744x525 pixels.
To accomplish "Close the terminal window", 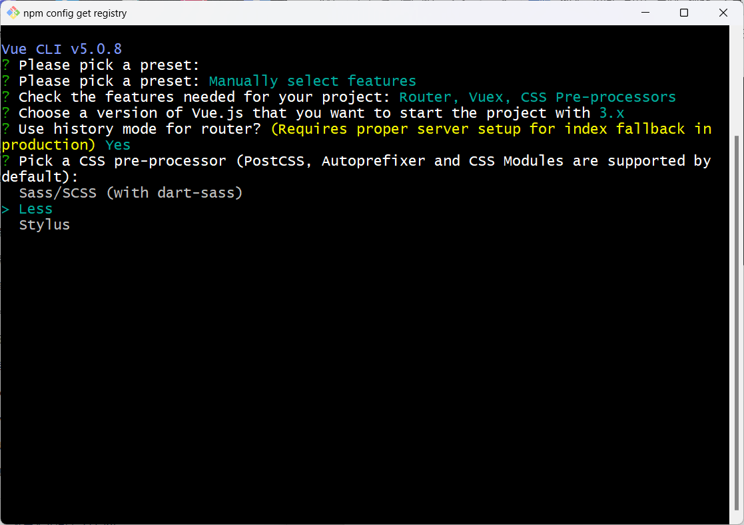I will pyautogui.click(x=721, y=13).
